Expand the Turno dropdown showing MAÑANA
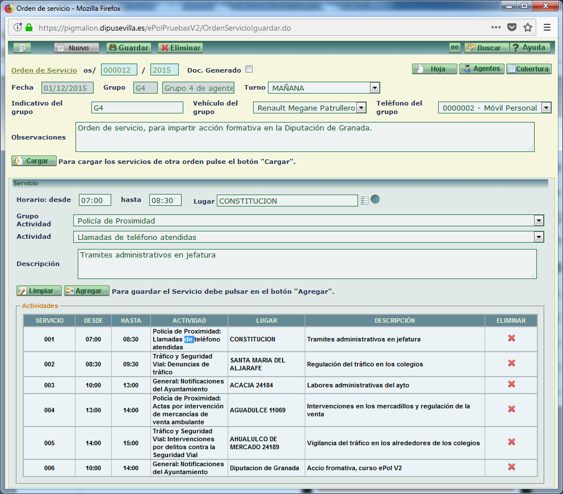This screenshot has height=494, width=563. click(x=374, y=88)
